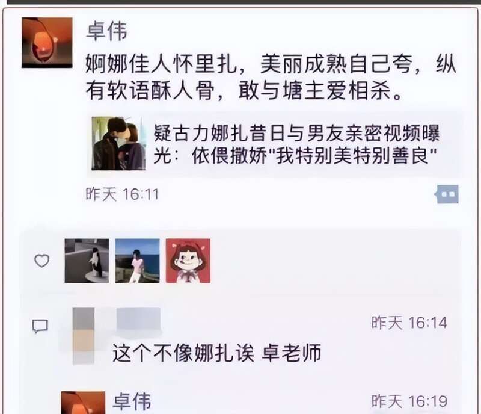This screenshot has height=414, width=481.
Task: Select the comment 这个不像娜扎诶 卓老师
Action: [x=216, y=353]
